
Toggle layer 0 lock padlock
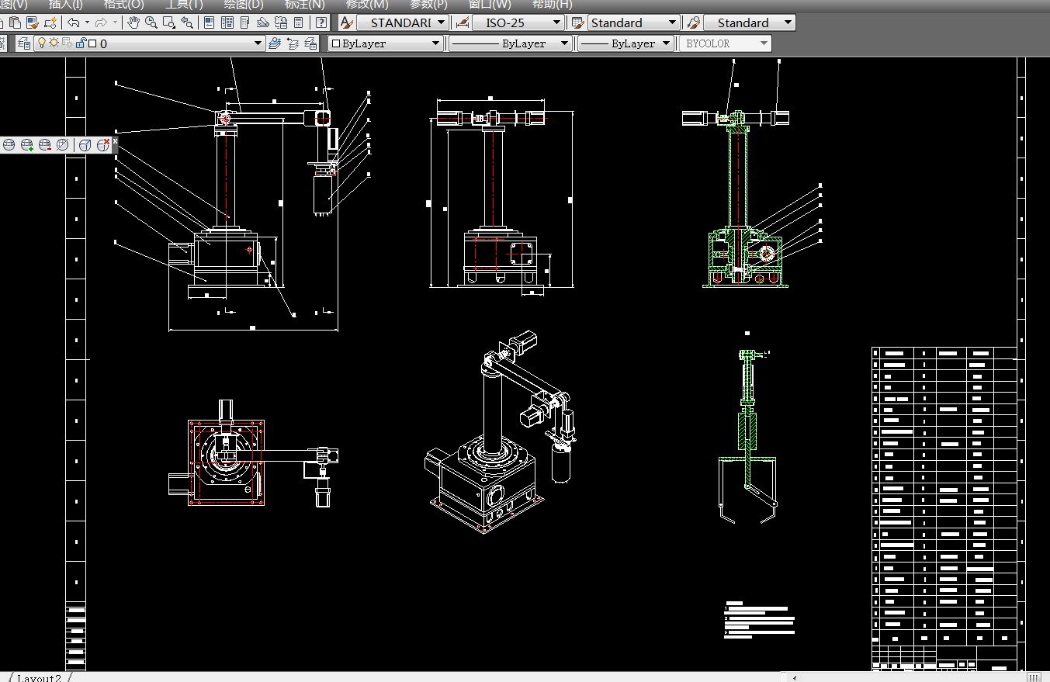pyautogui.click(x=80, y=43)
